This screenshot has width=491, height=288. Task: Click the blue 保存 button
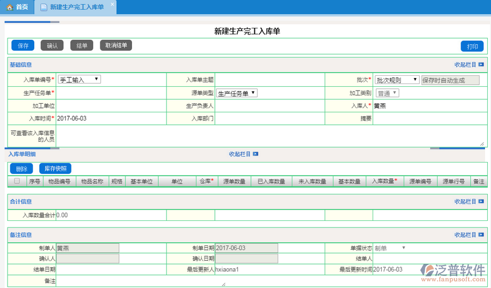click(23, 46)
